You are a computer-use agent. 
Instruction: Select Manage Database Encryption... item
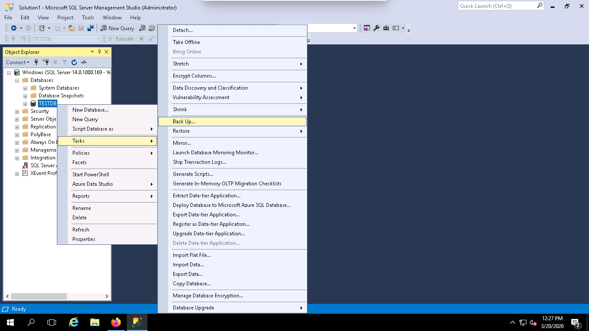point(232,296)
